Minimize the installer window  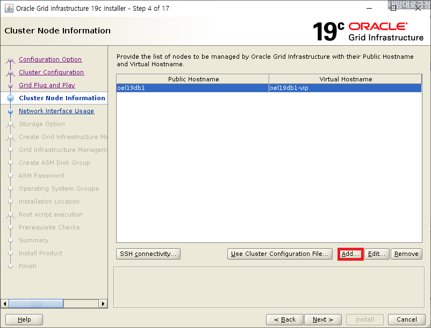369,8
